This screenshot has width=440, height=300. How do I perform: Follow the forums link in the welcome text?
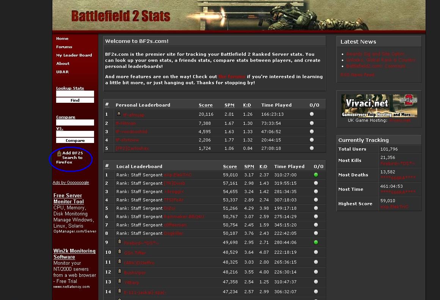click(232, 77)
